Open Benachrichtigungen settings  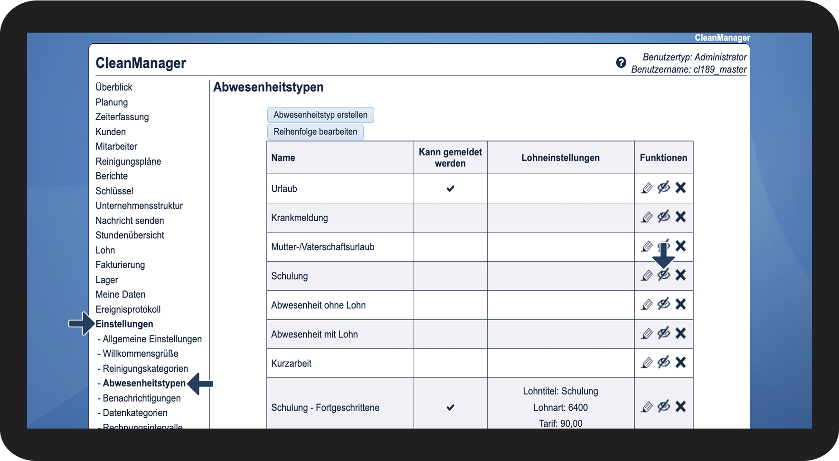coord(142,398)
